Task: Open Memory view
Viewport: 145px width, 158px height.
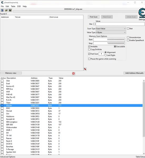Action: coord(11,73)
